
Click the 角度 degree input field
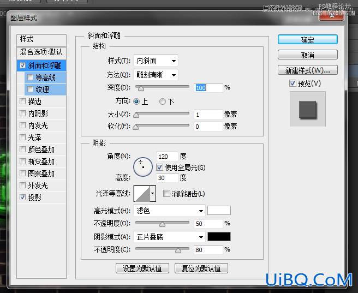(167, 157)
